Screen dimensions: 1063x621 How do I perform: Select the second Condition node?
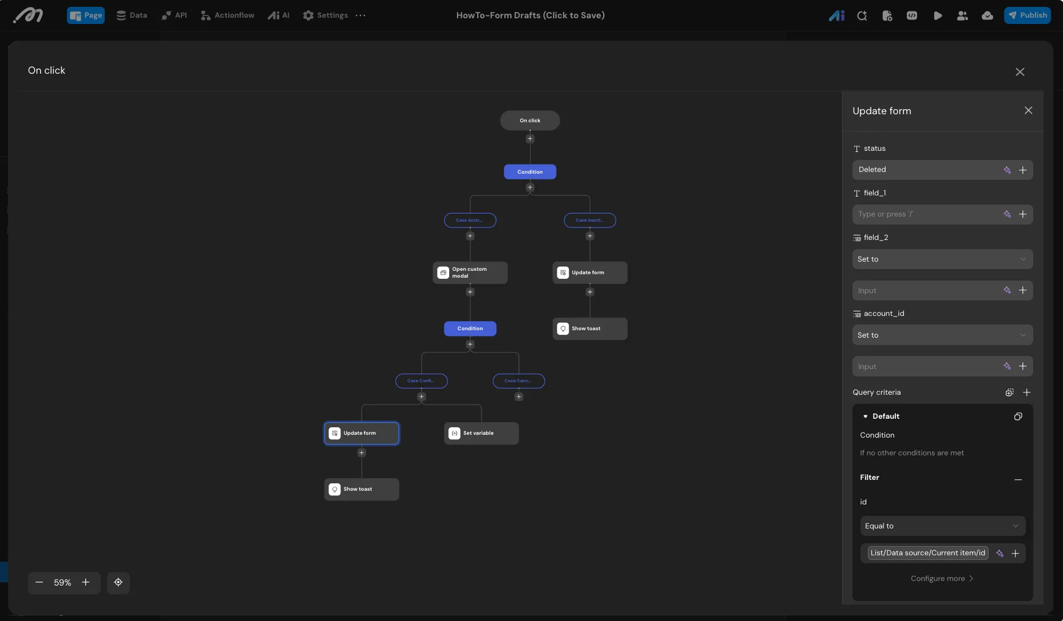pyautogui.click(x=470, y=328)
